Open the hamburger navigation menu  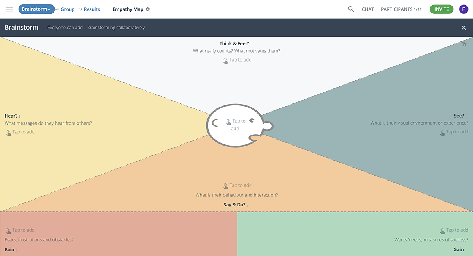(x=9, y=9)
